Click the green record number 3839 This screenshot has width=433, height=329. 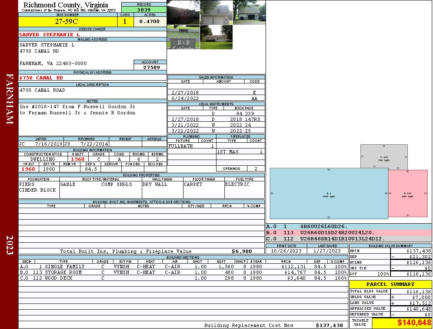point(144,9)
